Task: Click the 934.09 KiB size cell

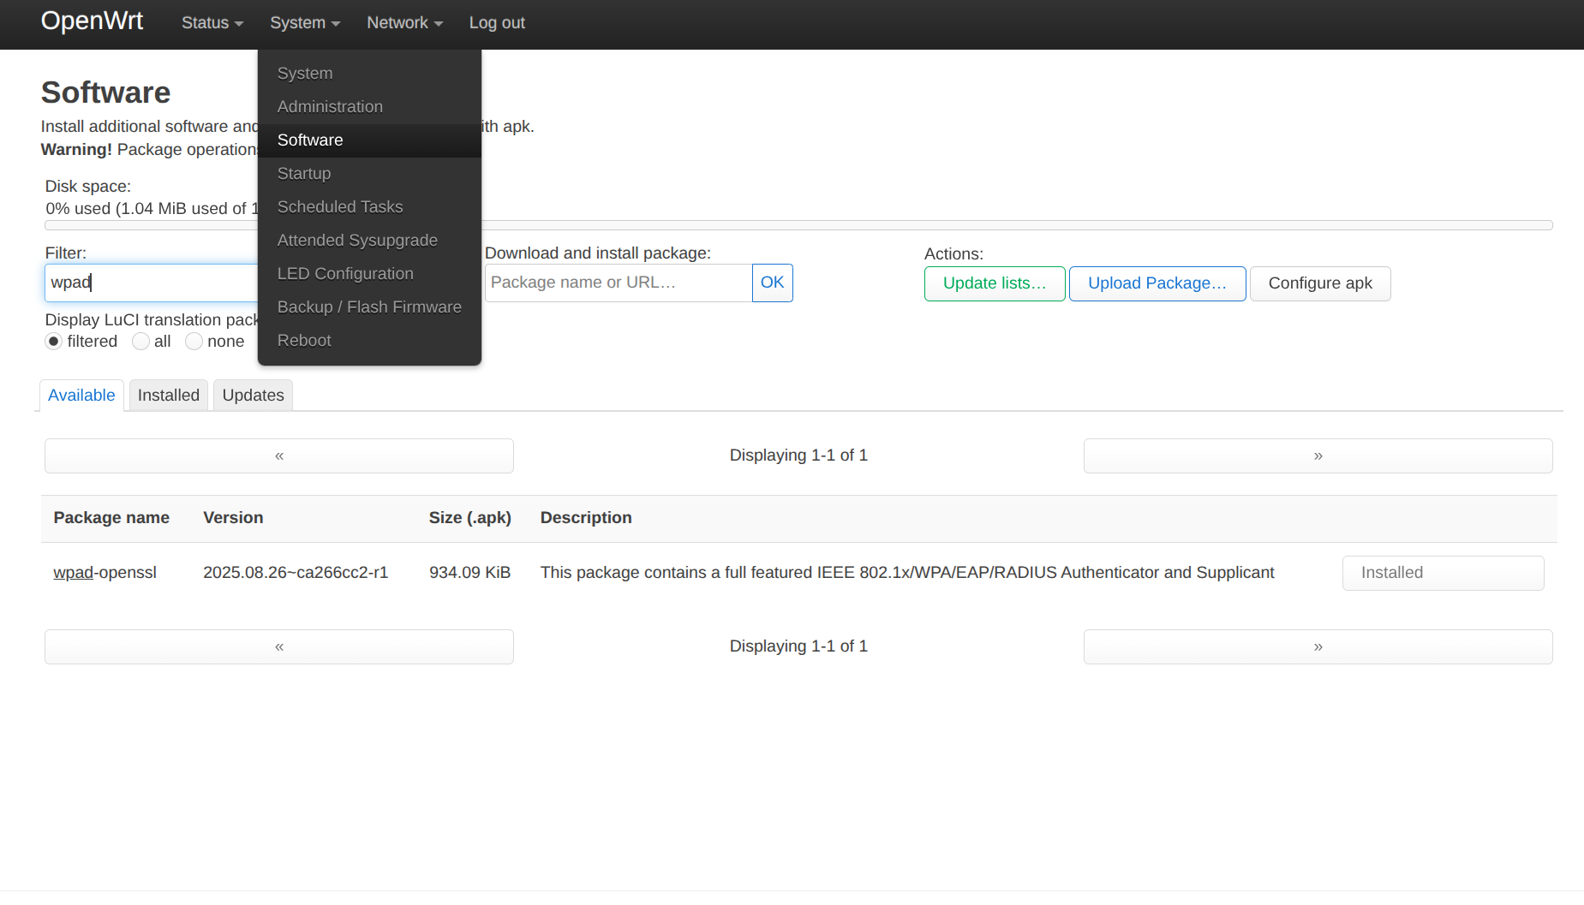Action: [469, 573]
